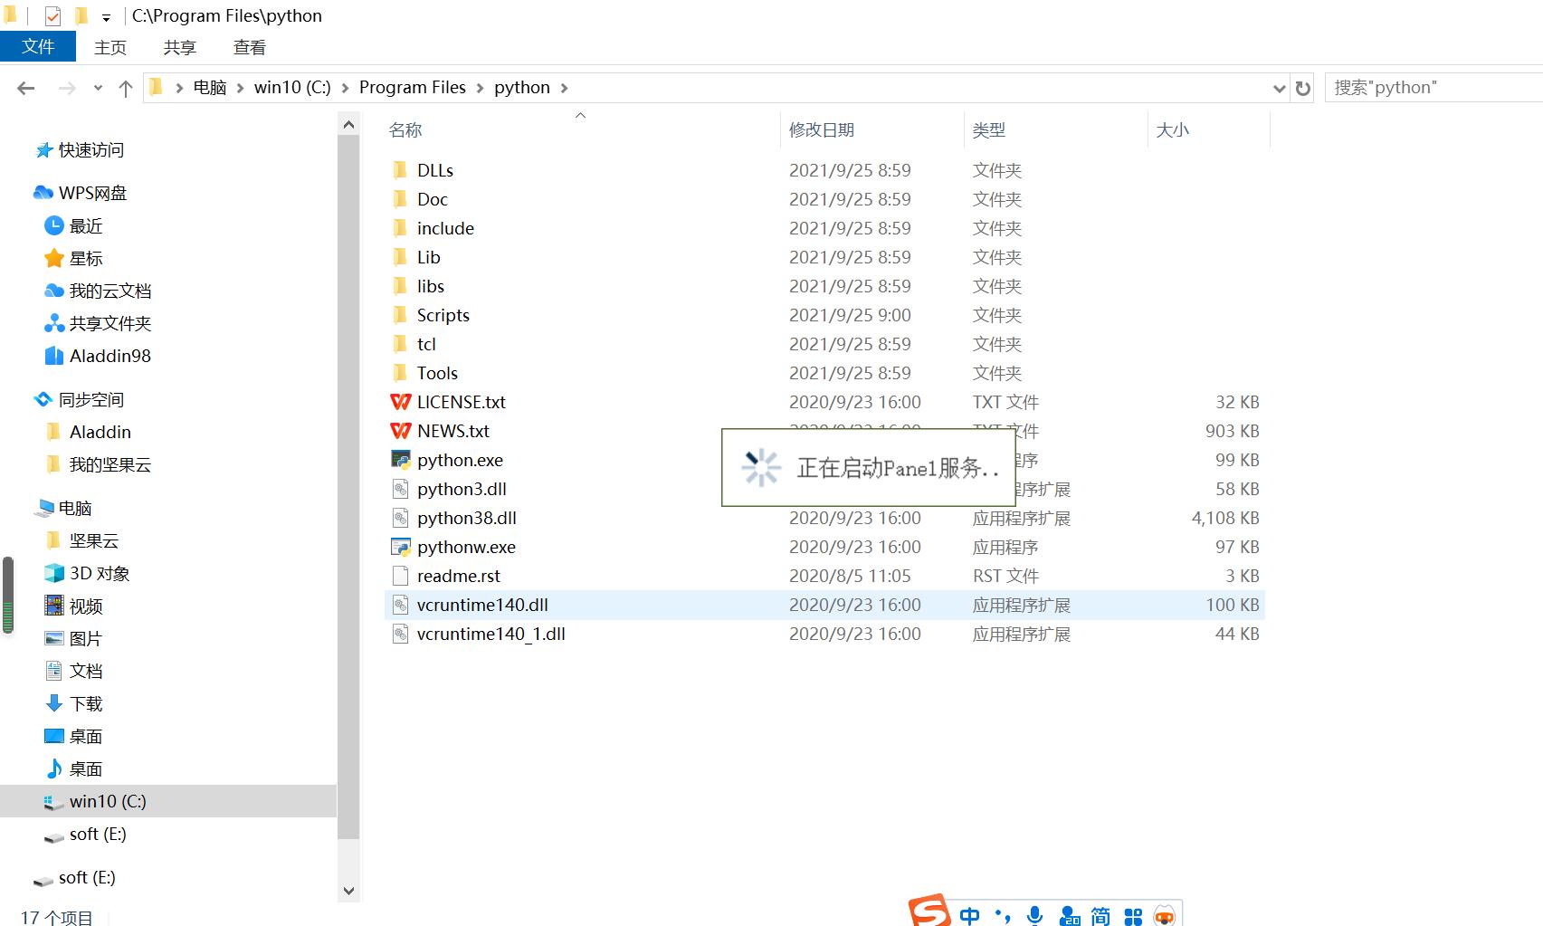Click the Sogou voice input microphone
The width and height of the screenshot is (1543, 926).
(x=1034, y=916)
